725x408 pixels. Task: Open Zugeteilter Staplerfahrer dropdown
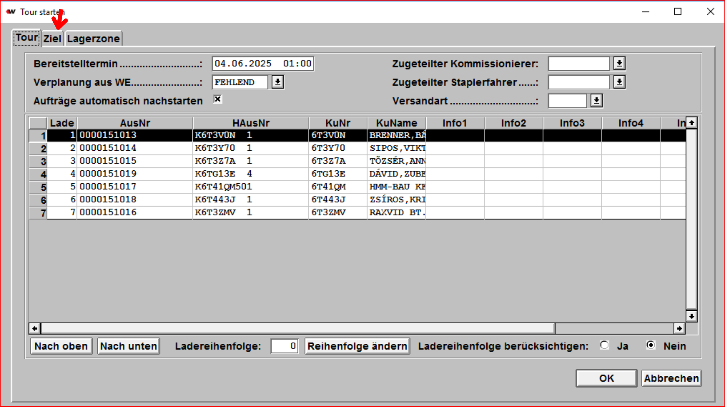tap(619, 82)
